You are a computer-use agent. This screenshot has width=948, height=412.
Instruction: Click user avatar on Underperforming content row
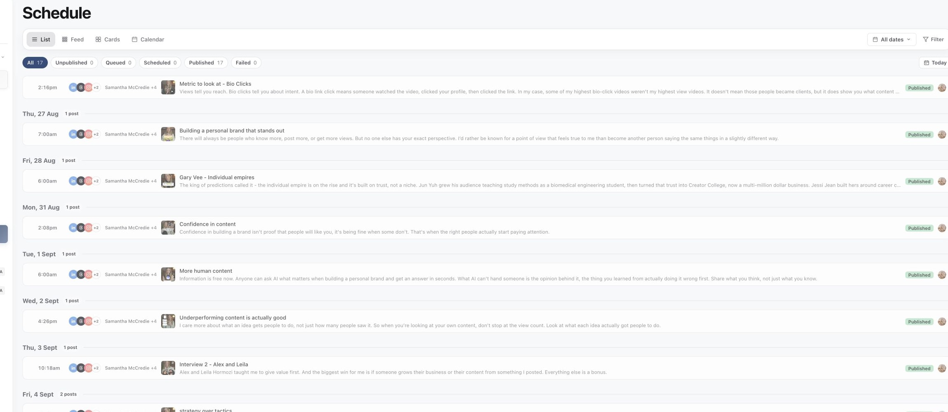click(942, 321)
